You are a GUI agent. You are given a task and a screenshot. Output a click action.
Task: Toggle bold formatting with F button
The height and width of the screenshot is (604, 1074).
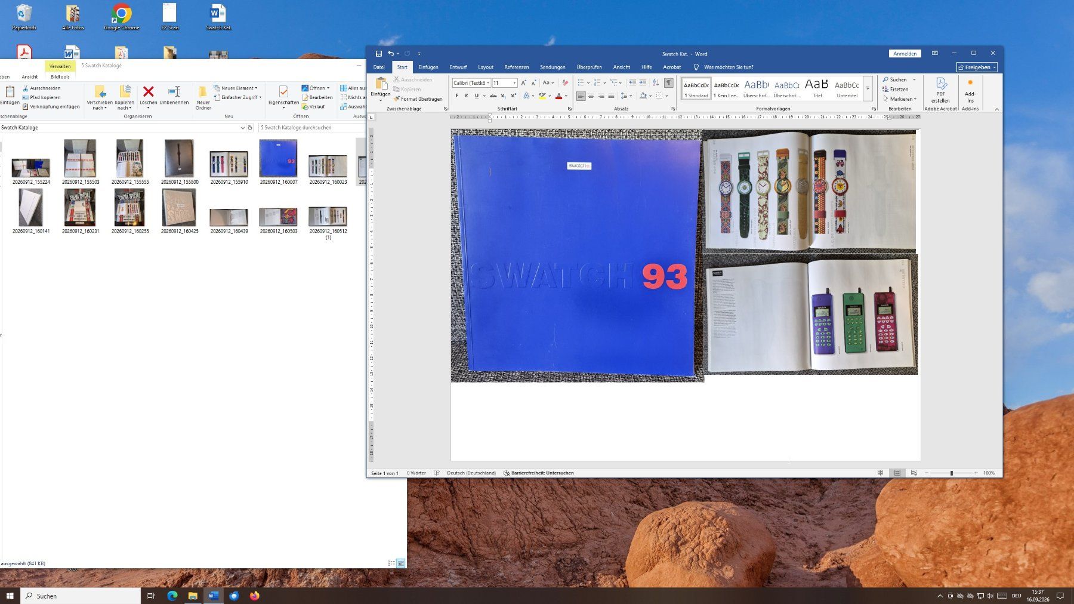coord(457,95)
